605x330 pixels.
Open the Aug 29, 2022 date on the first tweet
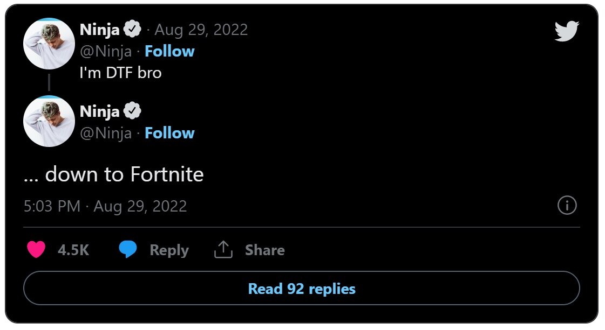point(201,30)
